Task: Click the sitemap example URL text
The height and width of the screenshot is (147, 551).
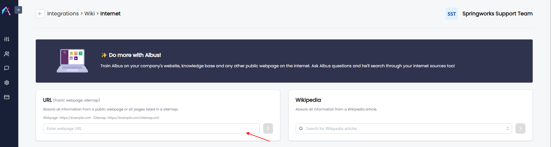Action: [126, 118]
